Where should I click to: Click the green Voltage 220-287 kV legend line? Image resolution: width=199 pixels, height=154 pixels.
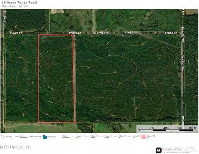pos(101,137)
